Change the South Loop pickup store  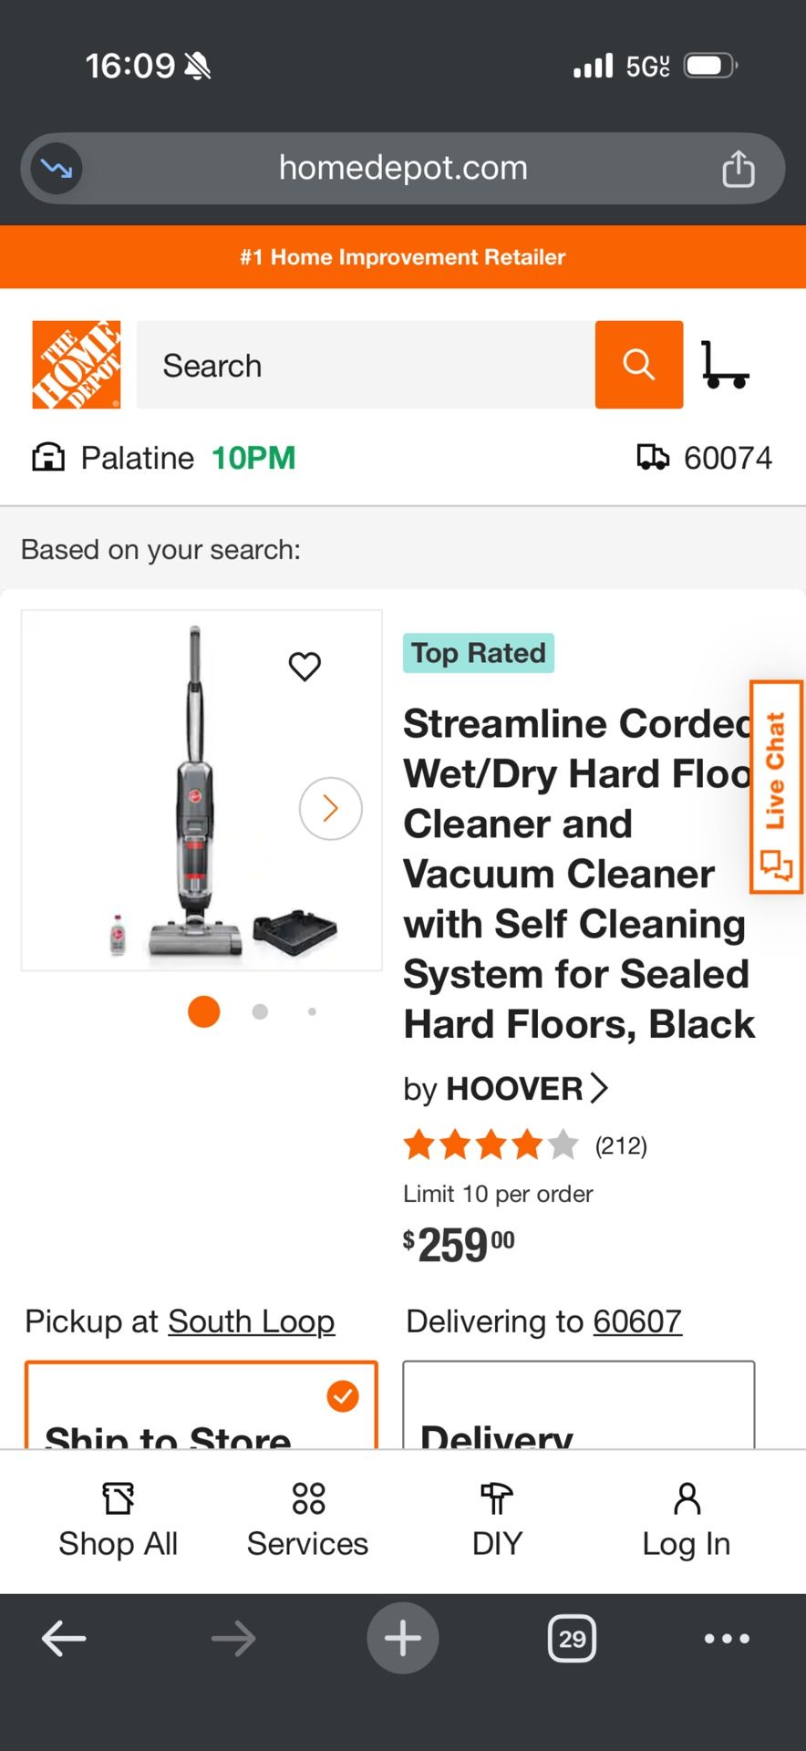tap(251, 1321)
